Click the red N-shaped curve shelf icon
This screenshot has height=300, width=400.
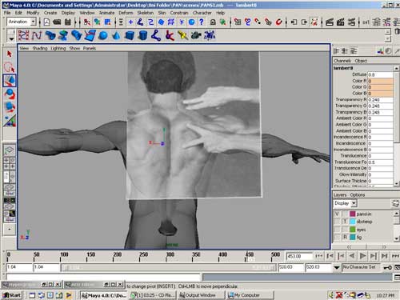point(37,35)
